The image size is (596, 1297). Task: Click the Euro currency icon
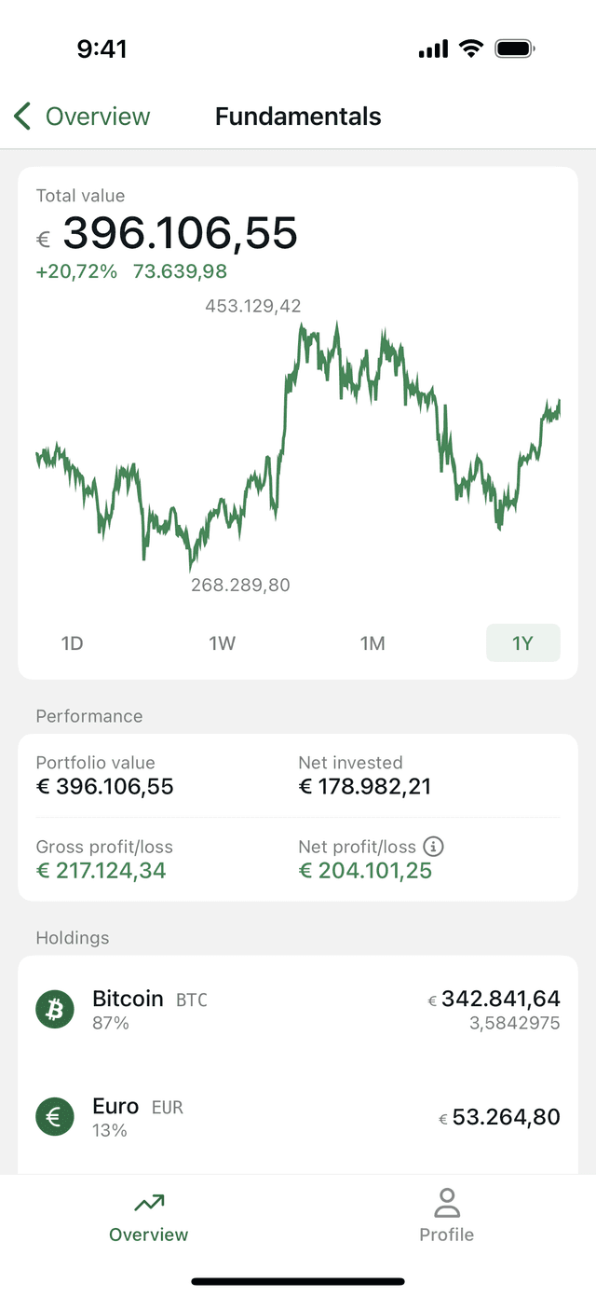point(55,1117)
